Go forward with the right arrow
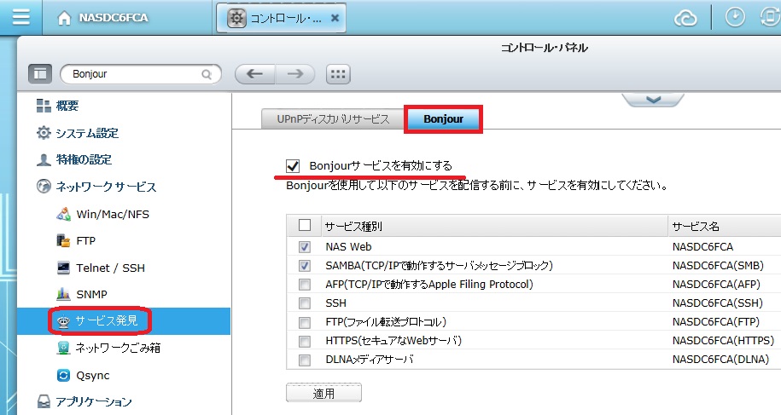The height and width of the screenshot is (415, 781). (294, 74)
